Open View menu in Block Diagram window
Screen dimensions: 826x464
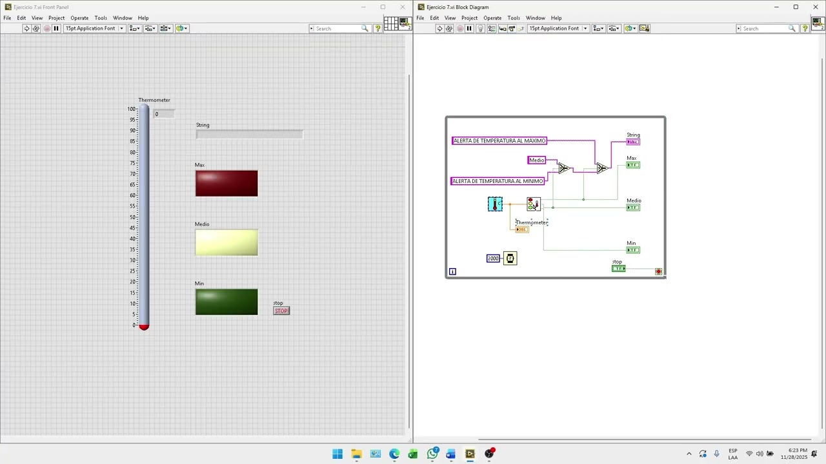(x=450, y=18)
